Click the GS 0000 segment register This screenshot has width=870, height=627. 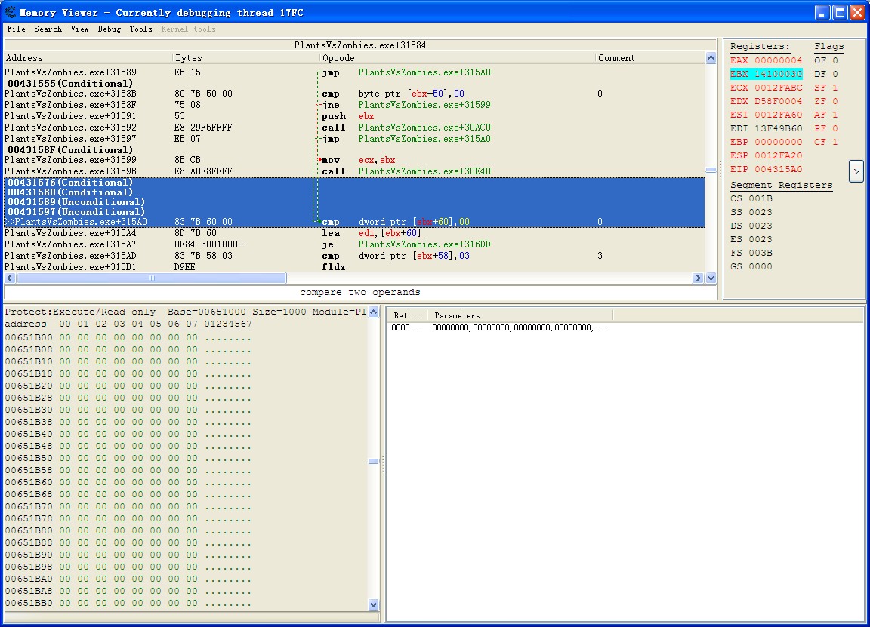click(x=751, y=266)
